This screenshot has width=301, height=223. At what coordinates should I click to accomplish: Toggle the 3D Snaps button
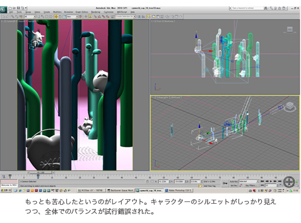[95, 16]
